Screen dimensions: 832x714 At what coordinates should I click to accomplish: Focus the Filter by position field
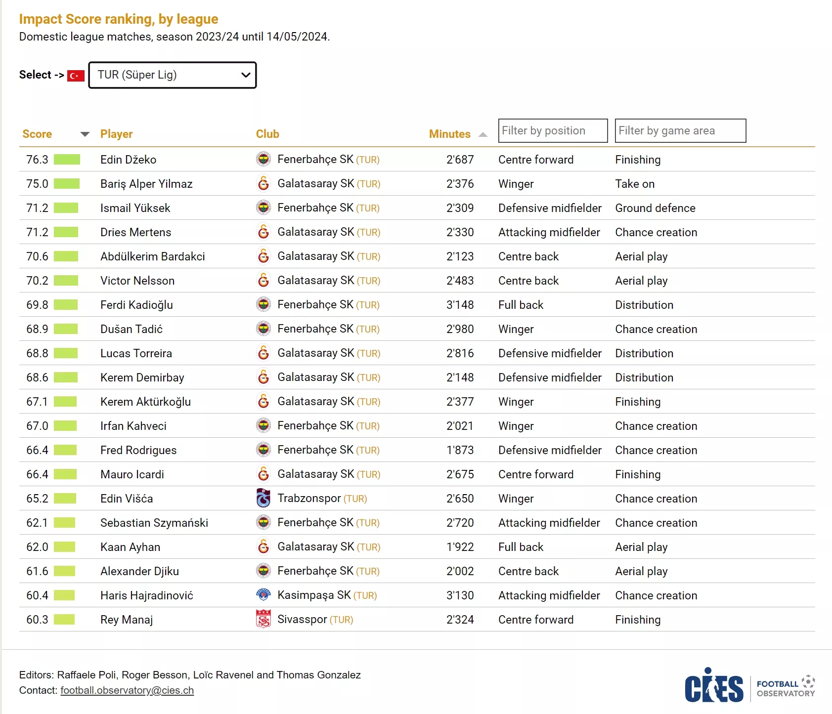[553, 130]
